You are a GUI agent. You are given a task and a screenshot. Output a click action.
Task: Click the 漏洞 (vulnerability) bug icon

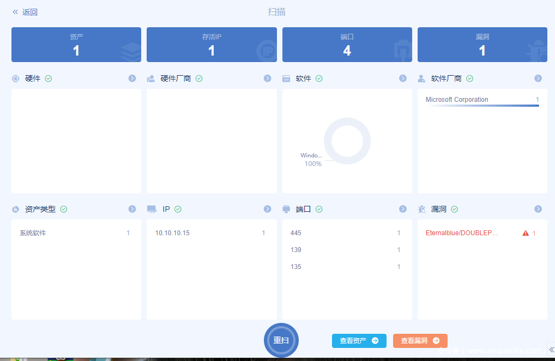[x=421, y=209]
